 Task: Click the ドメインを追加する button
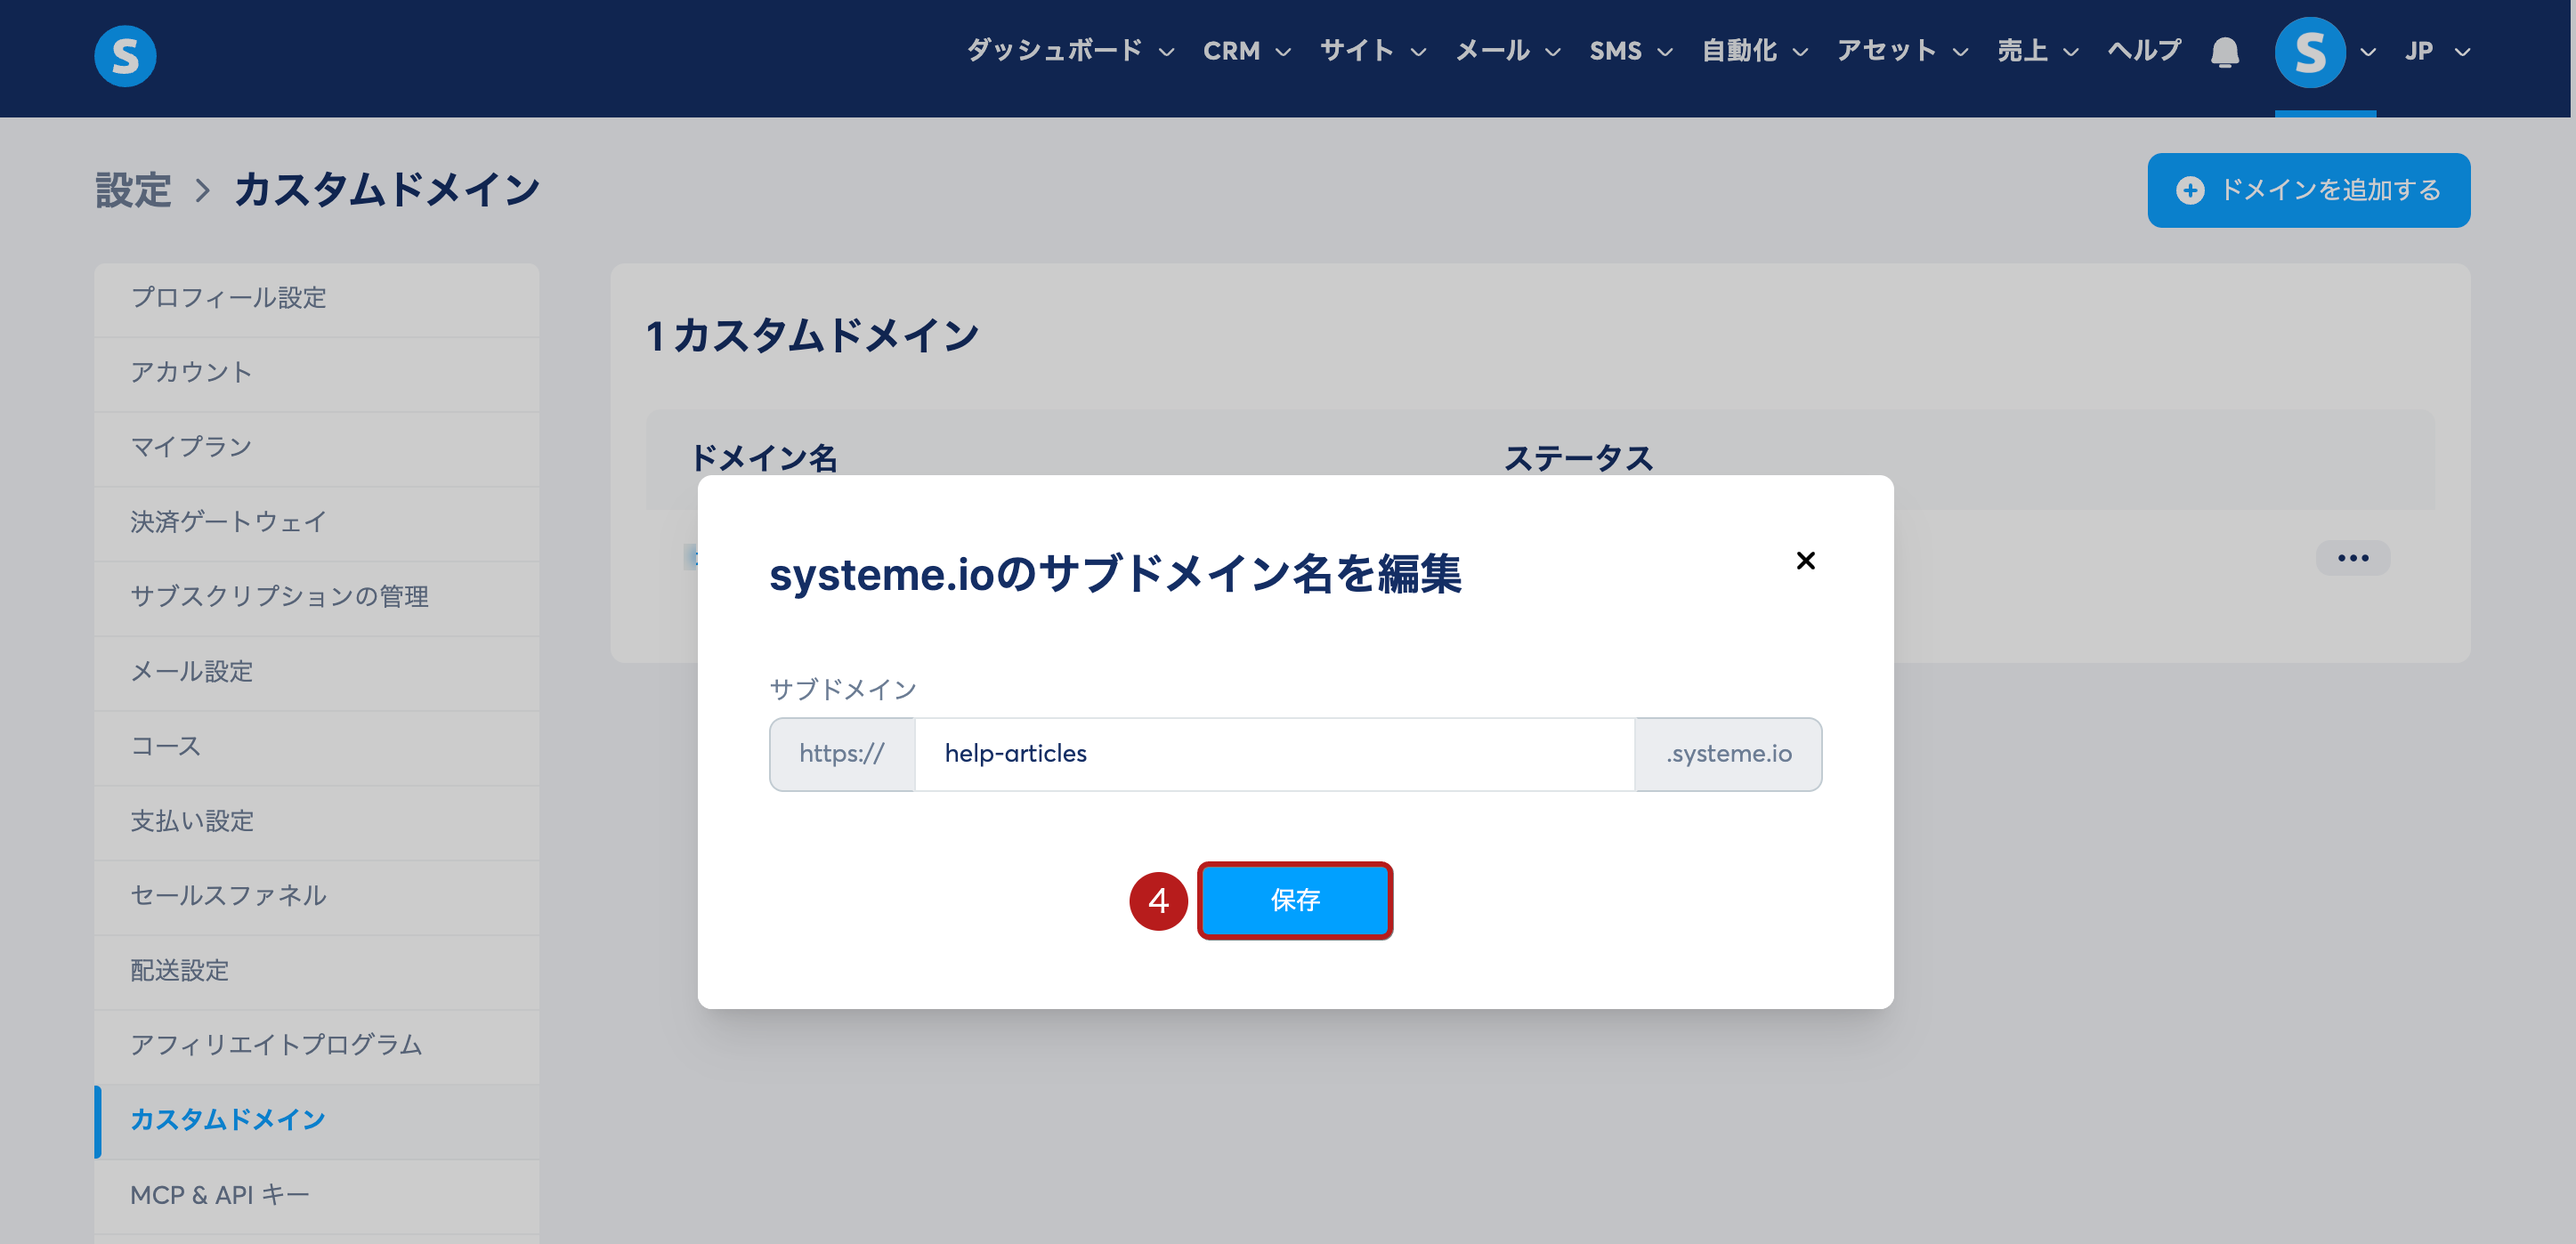coord(2308,190)
